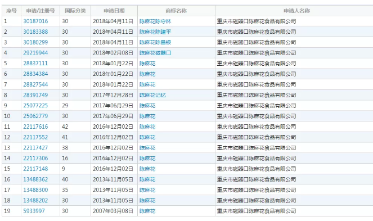Image resolution: width=373 pixels, height=221 pixels.
Task: Open registration number 29219944
Action: [x=35, y=53]
